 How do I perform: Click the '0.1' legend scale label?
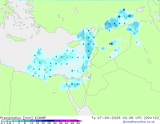click(x=3, y=123)
